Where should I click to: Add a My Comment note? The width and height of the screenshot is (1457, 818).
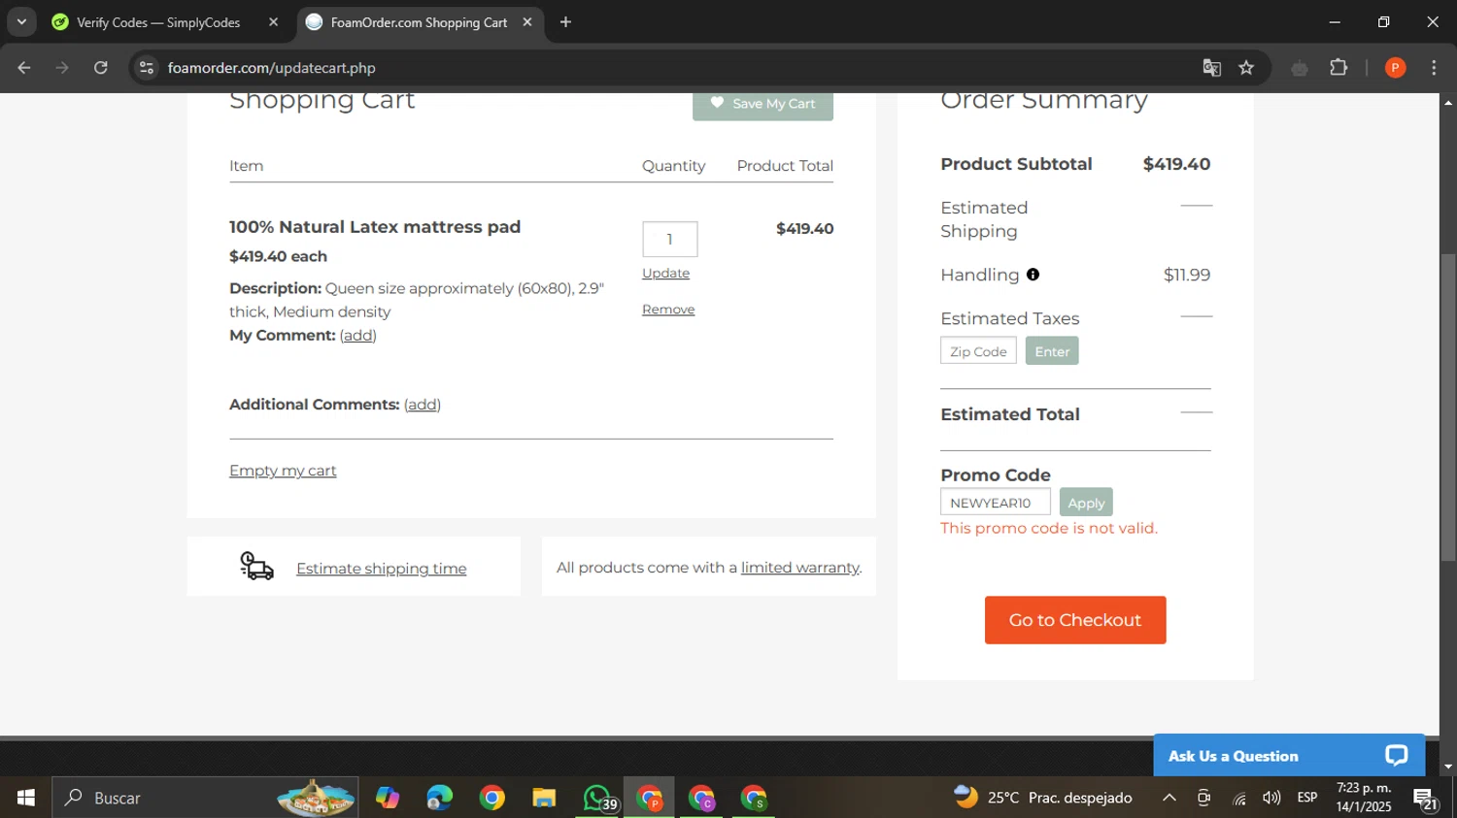[x=357, y=336]
